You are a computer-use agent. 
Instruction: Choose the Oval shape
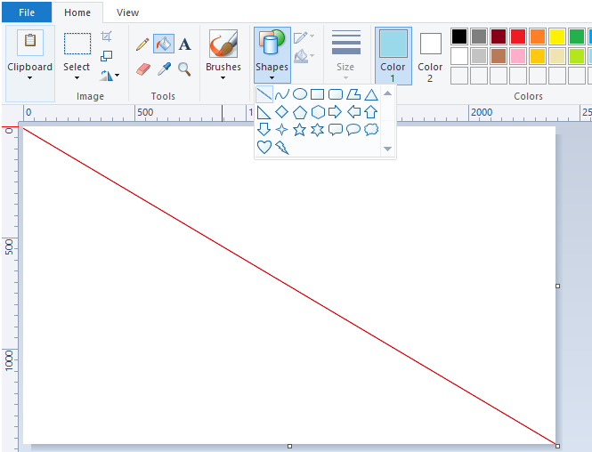(x=300, y=94)
